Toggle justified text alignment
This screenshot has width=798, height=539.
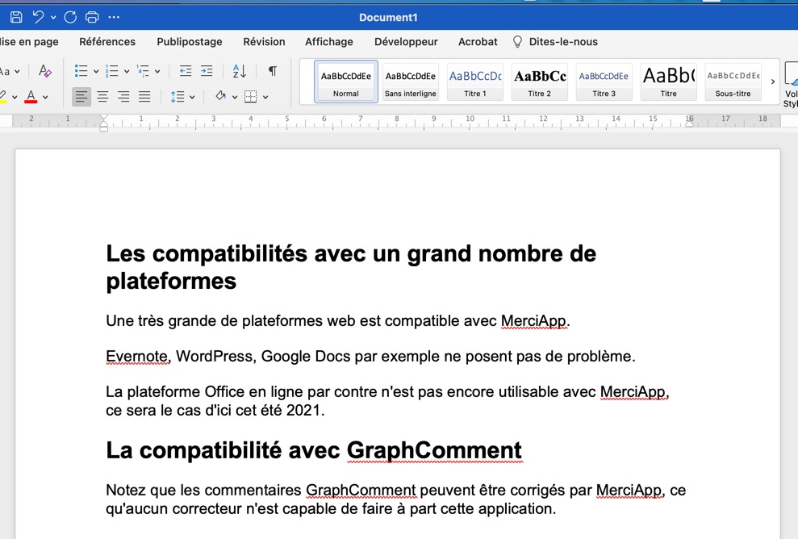tap(144, 97)
